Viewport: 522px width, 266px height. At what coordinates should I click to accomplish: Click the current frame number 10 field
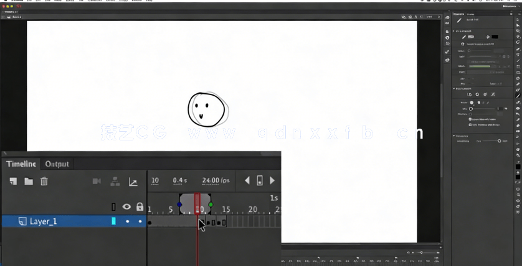coord(155,180)
